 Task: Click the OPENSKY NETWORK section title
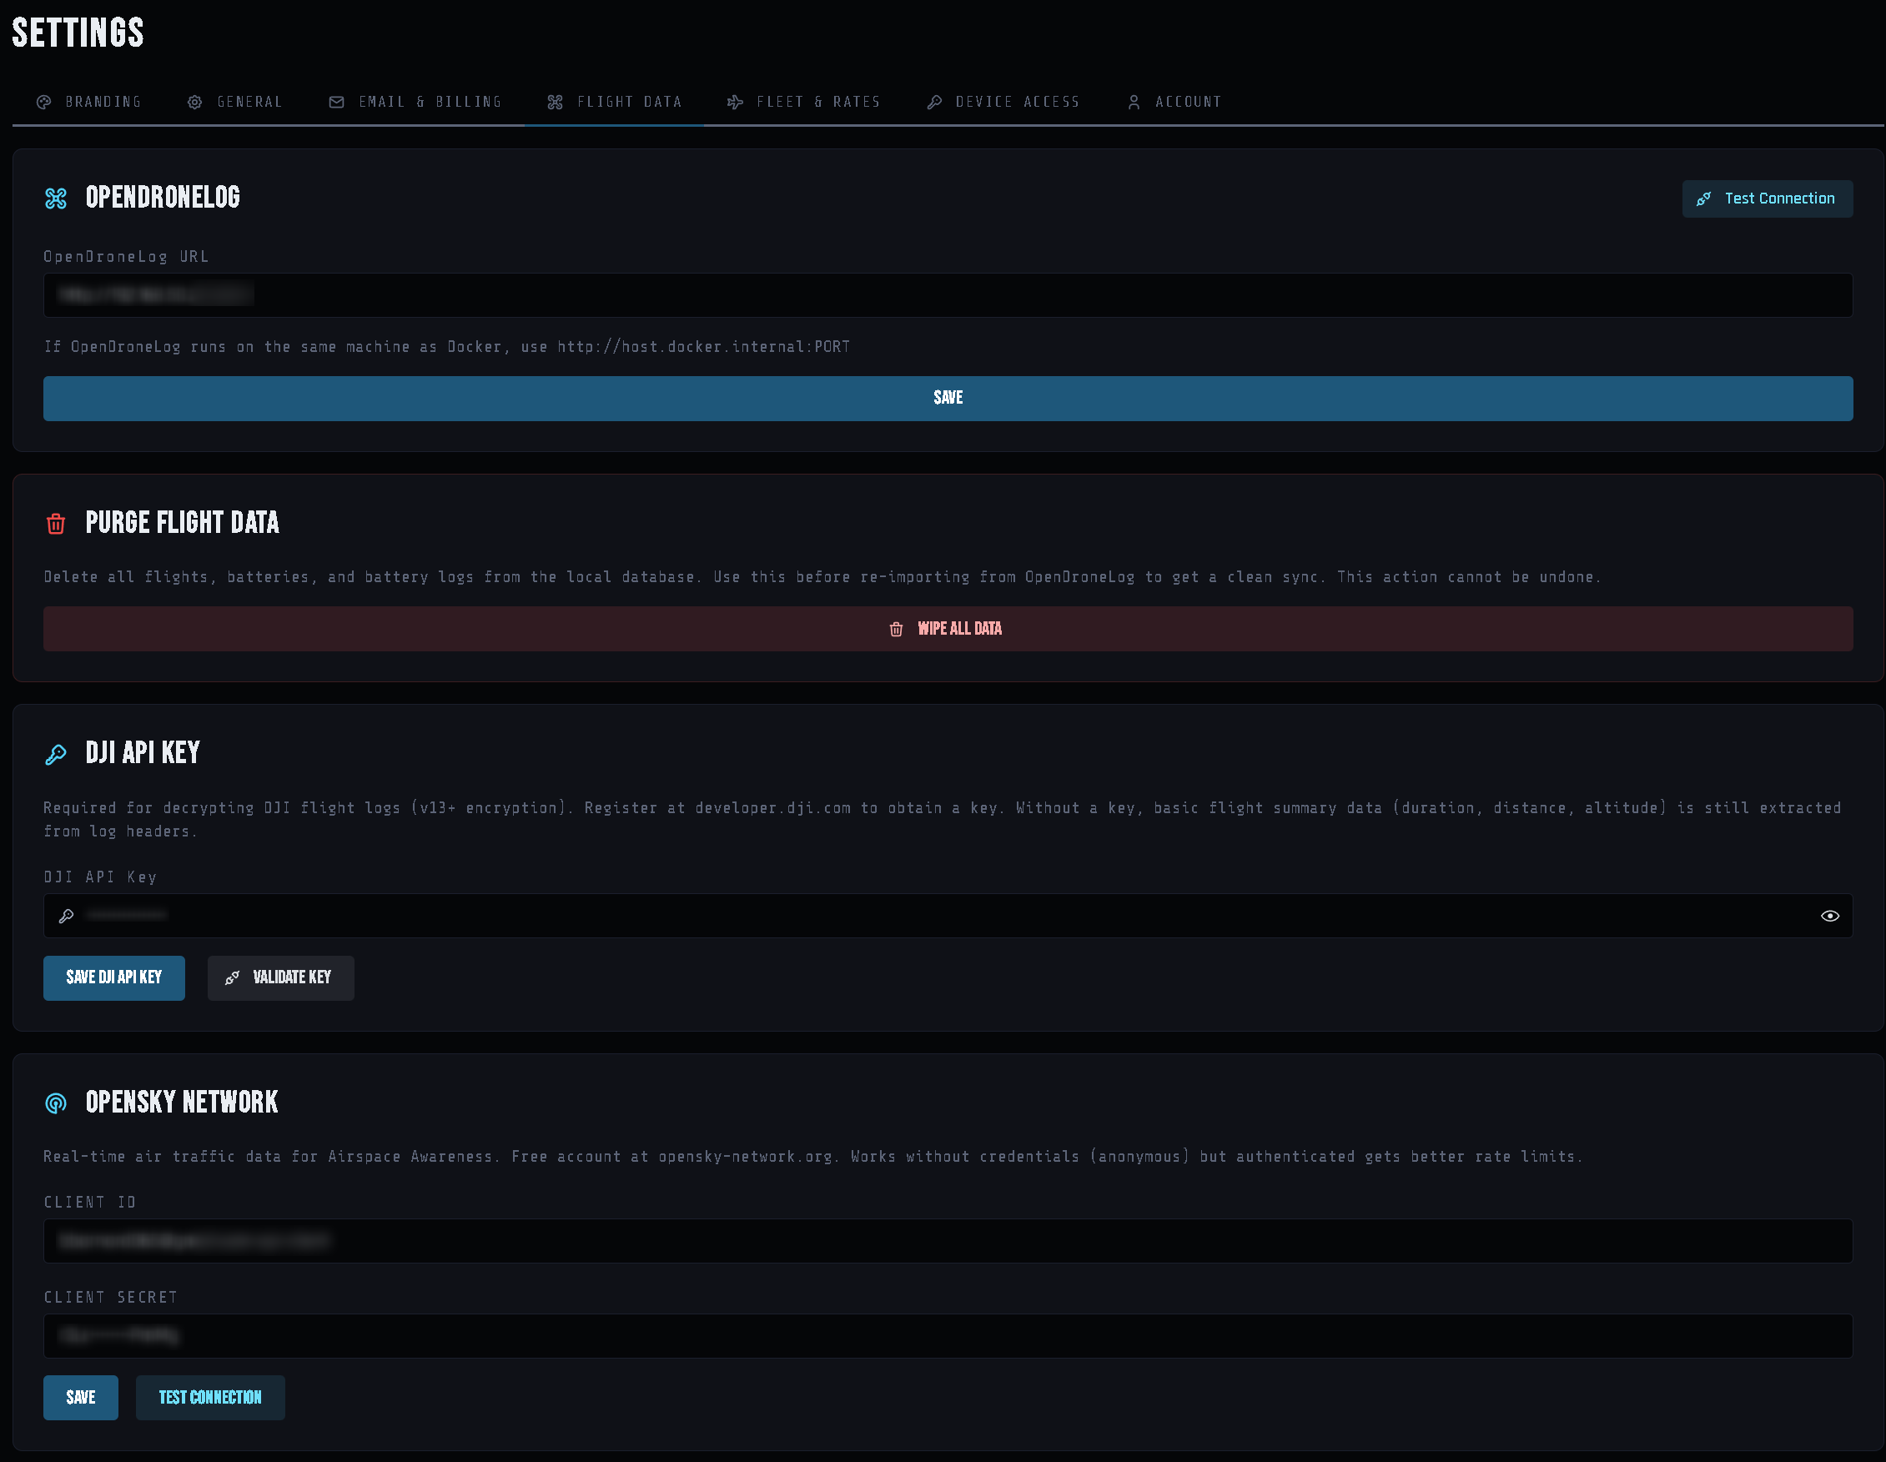tap(181, 1102)
